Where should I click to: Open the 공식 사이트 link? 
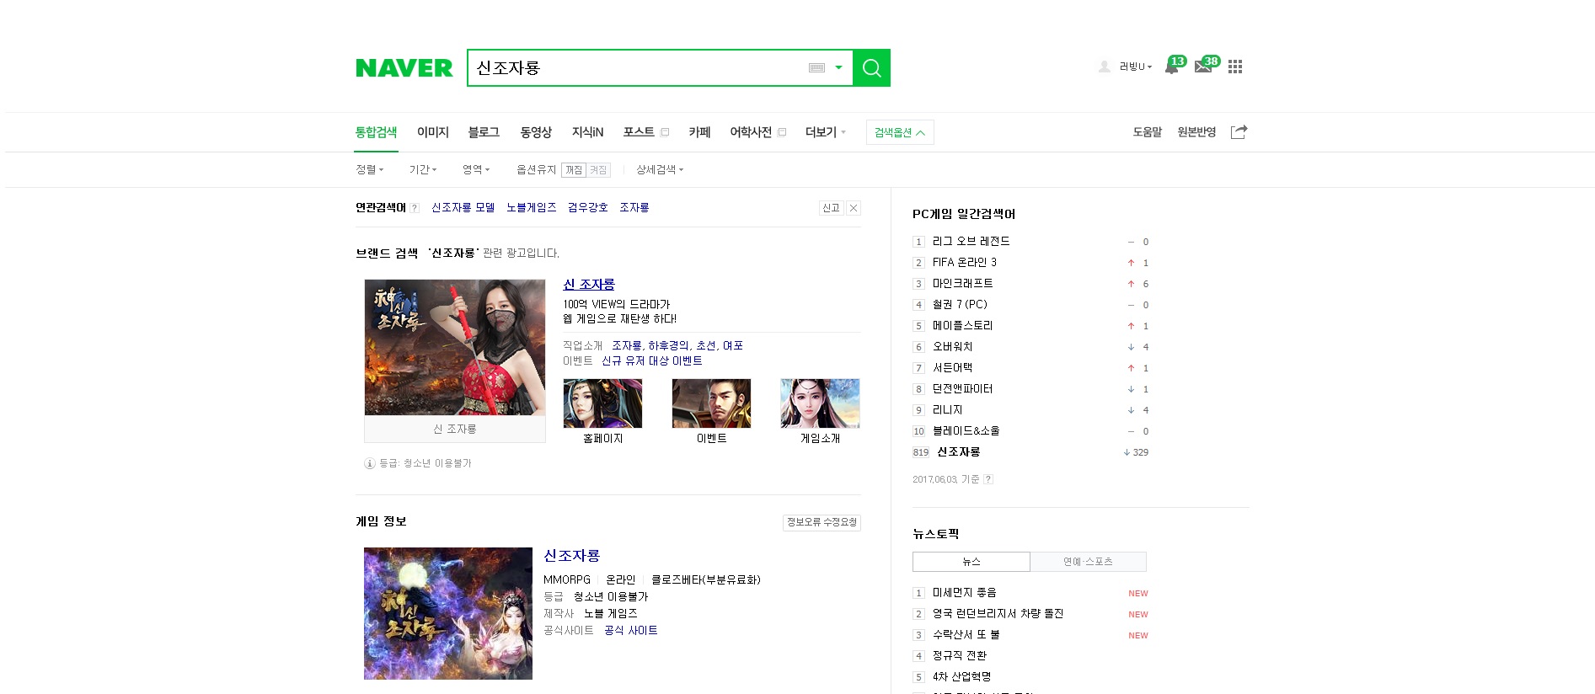631,630
